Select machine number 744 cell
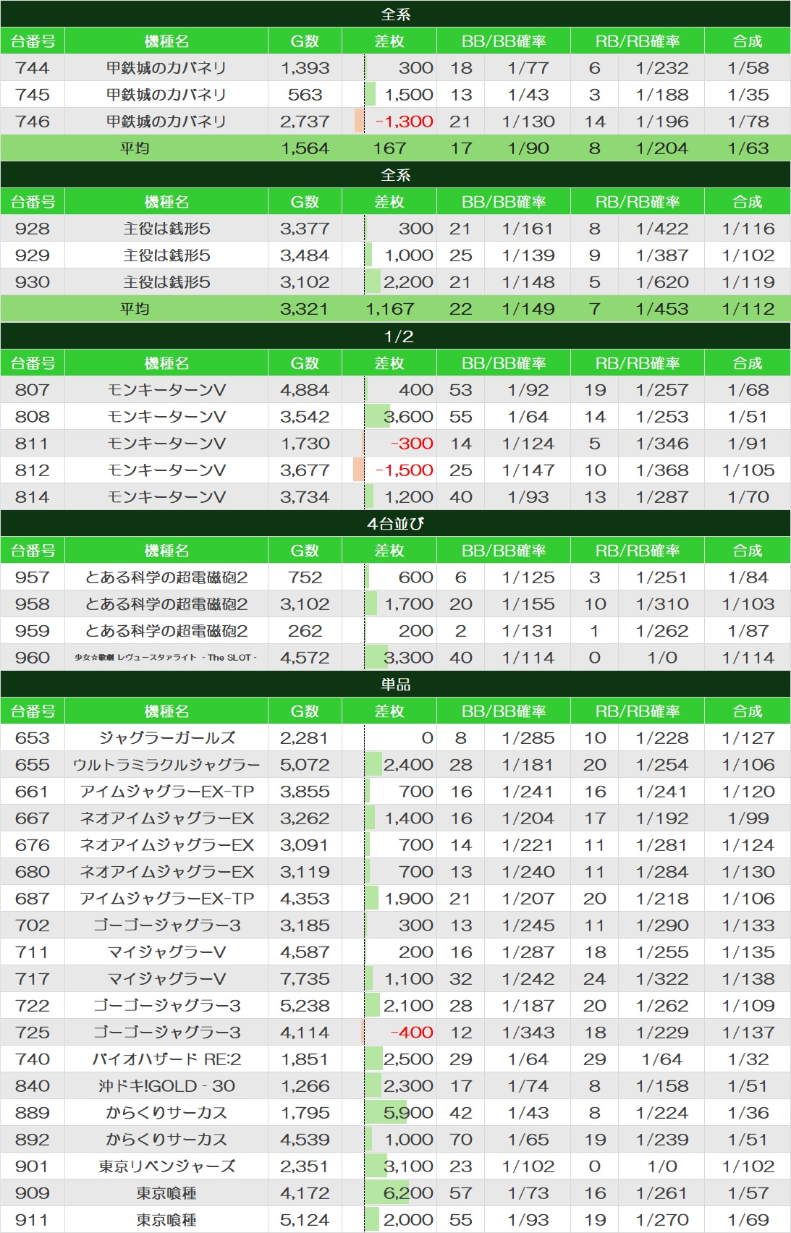791x1233 pixels. pyautogui.click(x=33, y=68)
